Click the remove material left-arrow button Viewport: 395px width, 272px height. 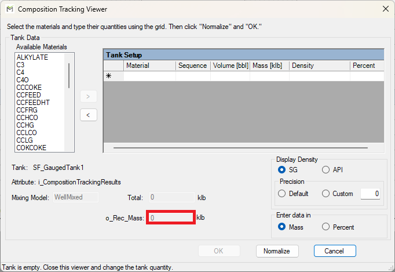pyautogui.click(x=87, y=115)
